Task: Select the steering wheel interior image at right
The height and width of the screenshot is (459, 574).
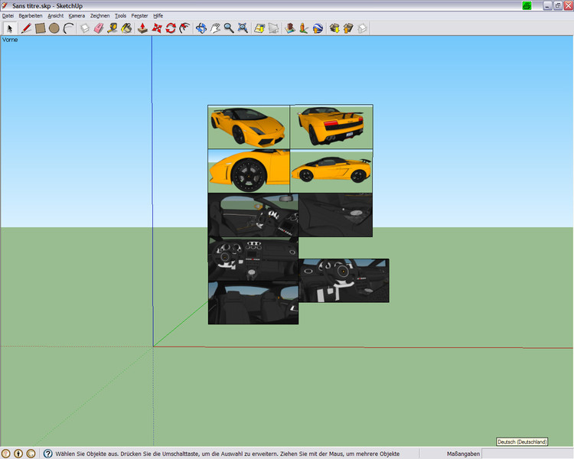Action: [344, 281]
